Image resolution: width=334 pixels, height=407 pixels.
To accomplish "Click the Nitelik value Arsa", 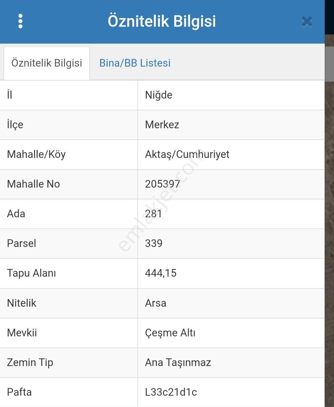I will pos(156,303).
